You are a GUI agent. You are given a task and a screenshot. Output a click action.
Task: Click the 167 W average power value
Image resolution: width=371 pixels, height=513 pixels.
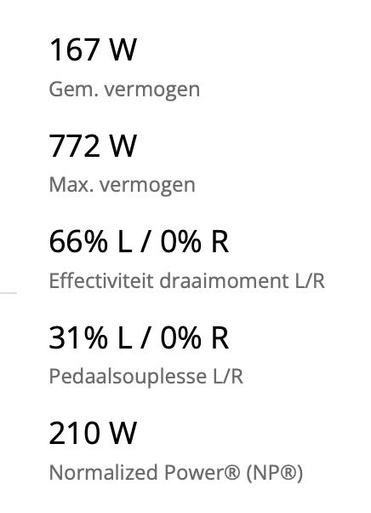pyautogui.click(x=93, y=49)
